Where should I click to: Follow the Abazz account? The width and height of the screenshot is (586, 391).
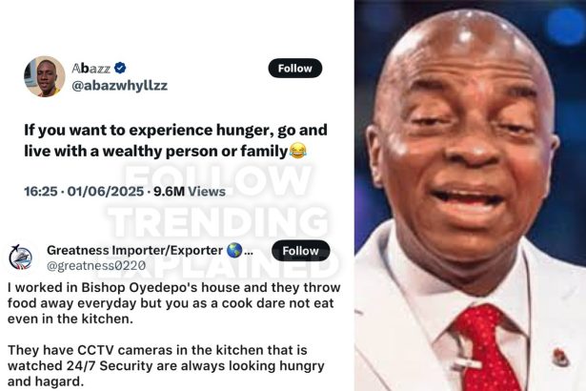294,68
